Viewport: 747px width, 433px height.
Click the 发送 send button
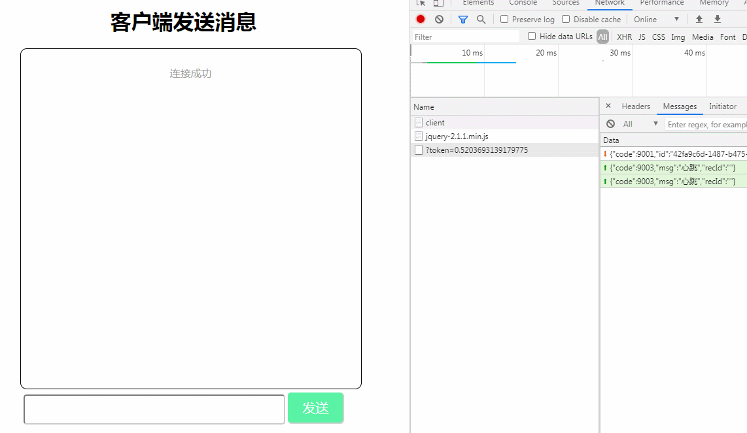pyautogui.click(x=315, y=408)
